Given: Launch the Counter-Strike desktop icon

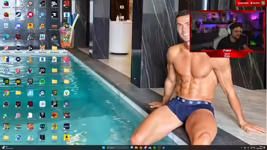Looking at the screenshot, I should pyautogui.click(x=6, y=59).
